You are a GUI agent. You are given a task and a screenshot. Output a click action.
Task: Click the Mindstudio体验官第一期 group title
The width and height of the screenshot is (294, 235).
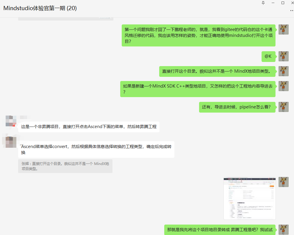[40, 8]
